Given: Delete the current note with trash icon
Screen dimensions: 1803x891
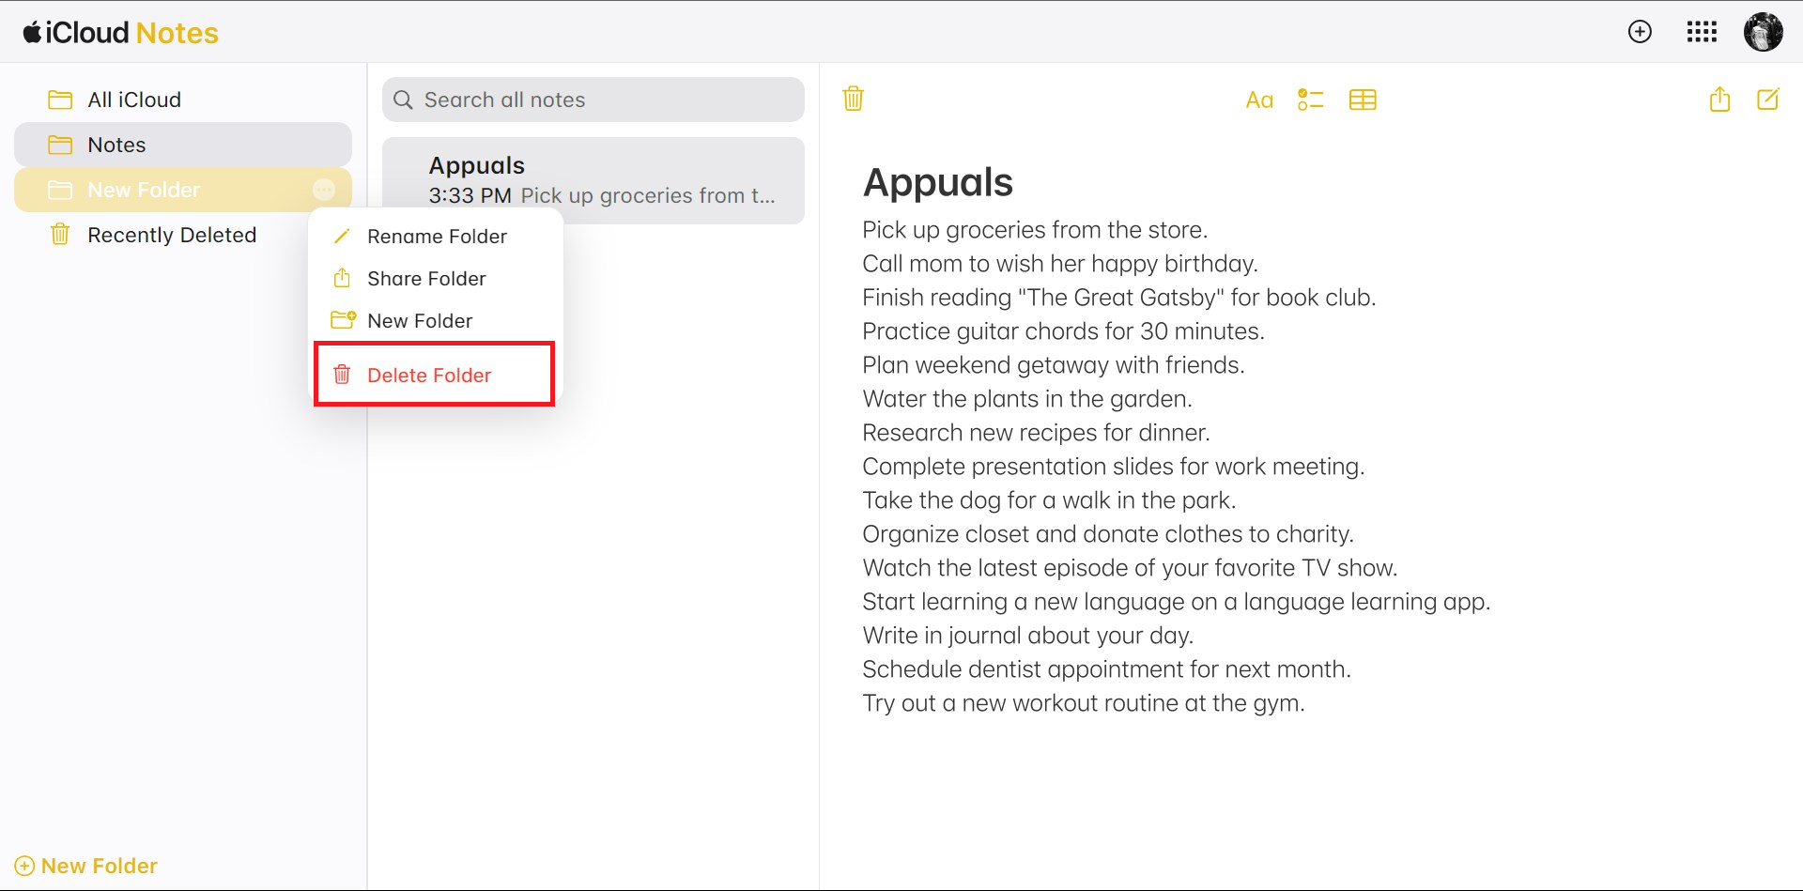Looking at the screenshot, I should 853,99.
